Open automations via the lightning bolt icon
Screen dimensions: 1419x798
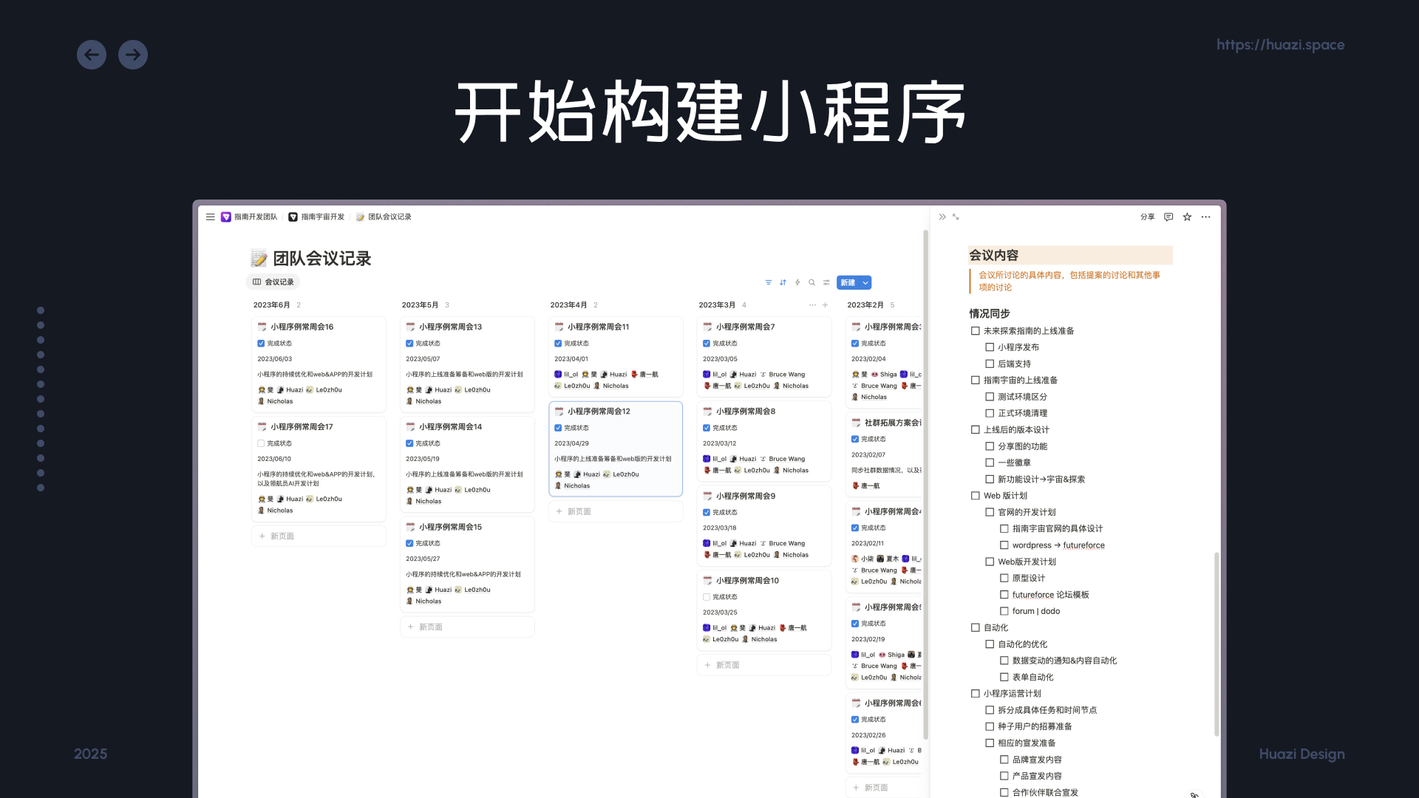[797, 282]
